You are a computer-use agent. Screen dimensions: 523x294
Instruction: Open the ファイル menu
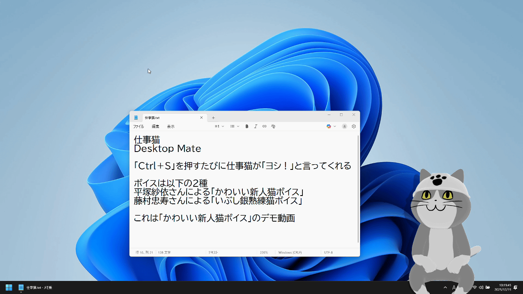[138, 126]
